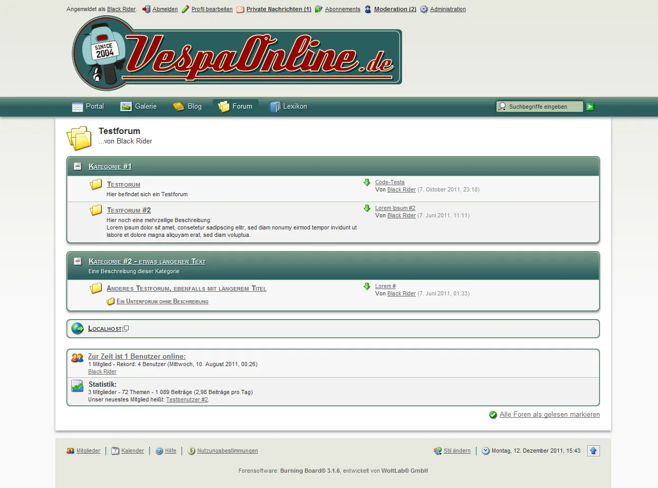
Task: Click the green checkmark mark-as-read icon
Action: pyautogui.click(x=493, y=415)
